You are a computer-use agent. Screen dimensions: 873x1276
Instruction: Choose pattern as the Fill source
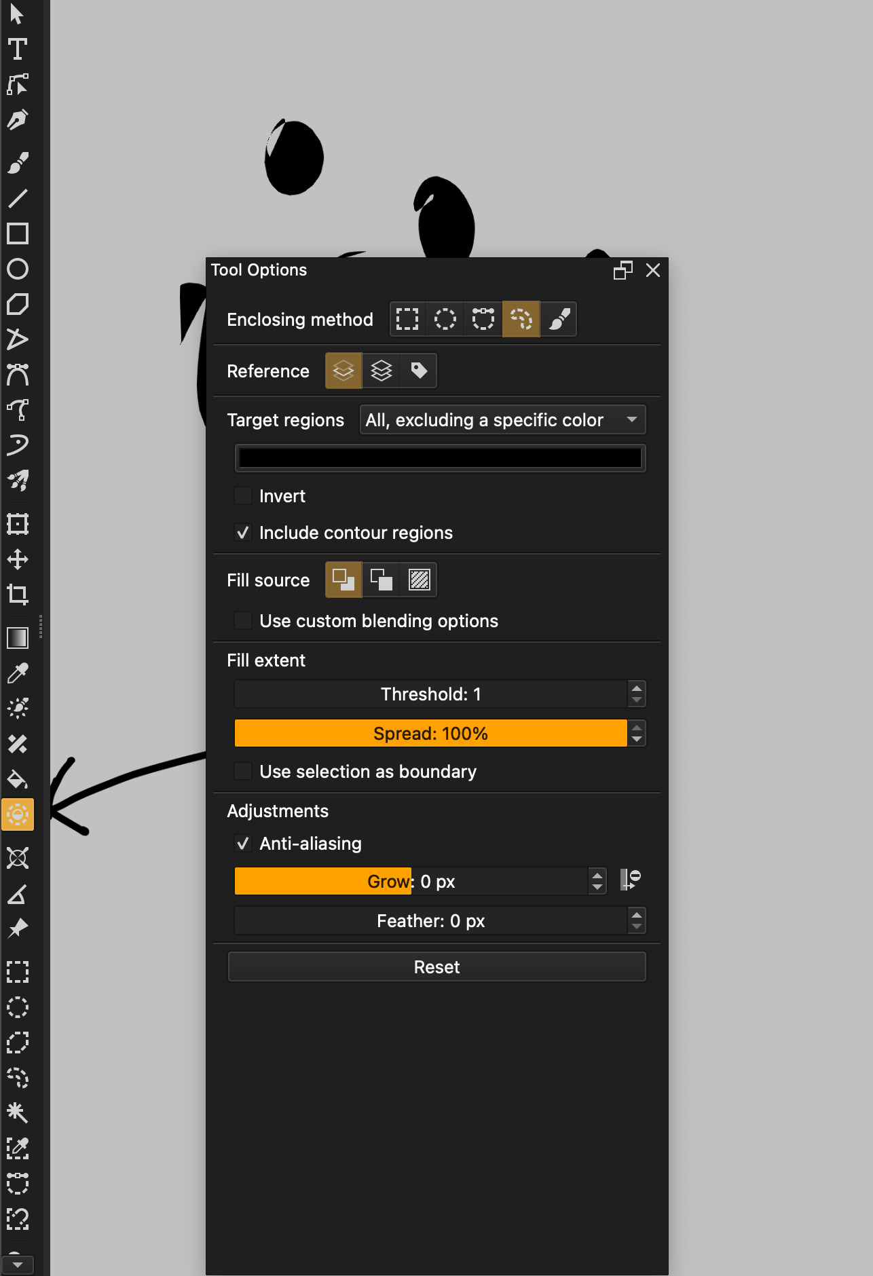pyautogui.click(x=419, y=580)
